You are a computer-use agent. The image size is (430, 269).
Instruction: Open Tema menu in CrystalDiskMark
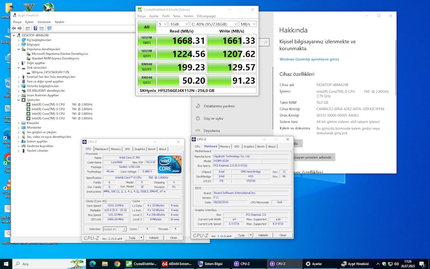tap(177, 16)
